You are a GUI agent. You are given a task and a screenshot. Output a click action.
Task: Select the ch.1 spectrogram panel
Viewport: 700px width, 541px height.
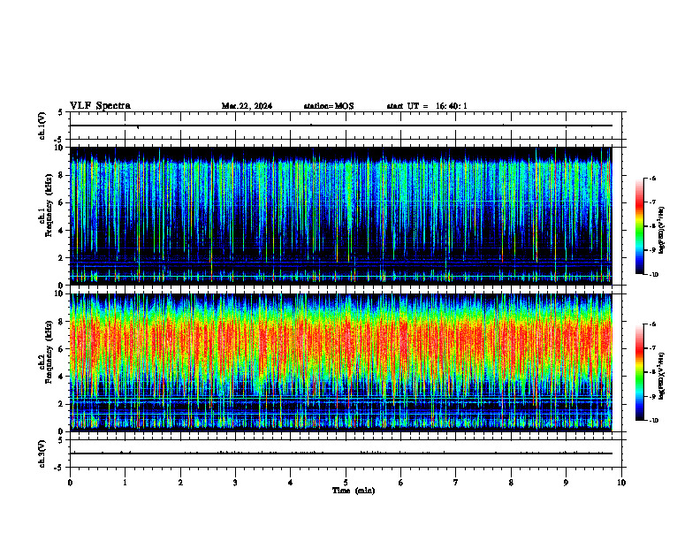(341, 216)
